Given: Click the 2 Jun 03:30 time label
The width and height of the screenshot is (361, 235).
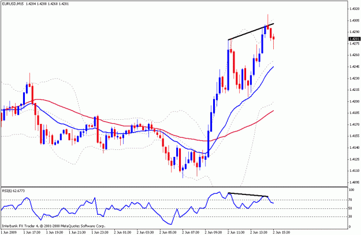Looking at the screenshot, I should (x=146, y=232).
